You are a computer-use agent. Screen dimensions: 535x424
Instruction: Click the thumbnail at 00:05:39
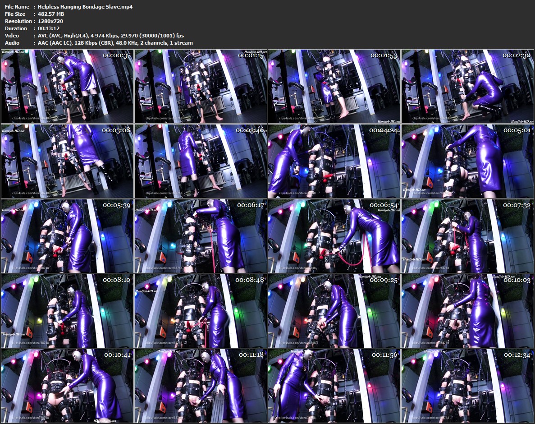pyautogui.click(x=67, y=236)
